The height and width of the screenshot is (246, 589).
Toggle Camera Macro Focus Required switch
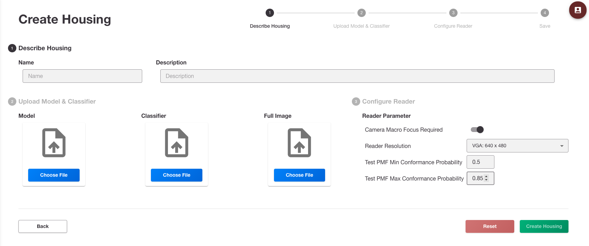tap(477, 130)
